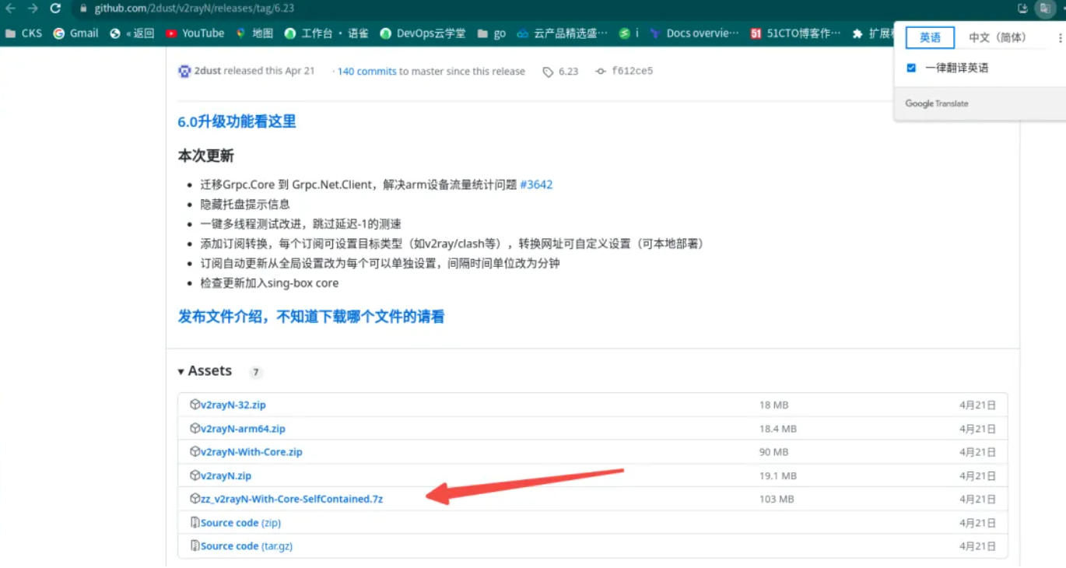Click the package icon beside v2rayN-arm64.zip
1066x568 pixels.
click(195, 428)
